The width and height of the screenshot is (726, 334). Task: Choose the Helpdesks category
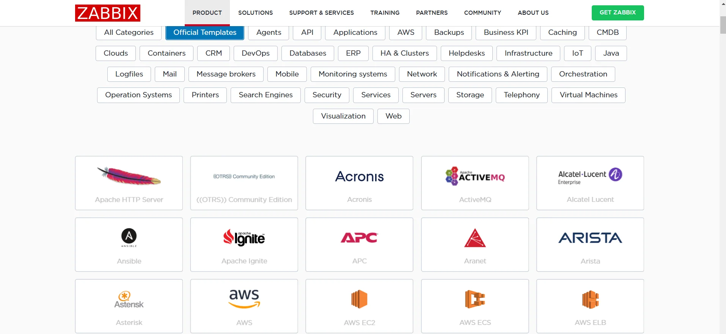click(x=467, y=53)
